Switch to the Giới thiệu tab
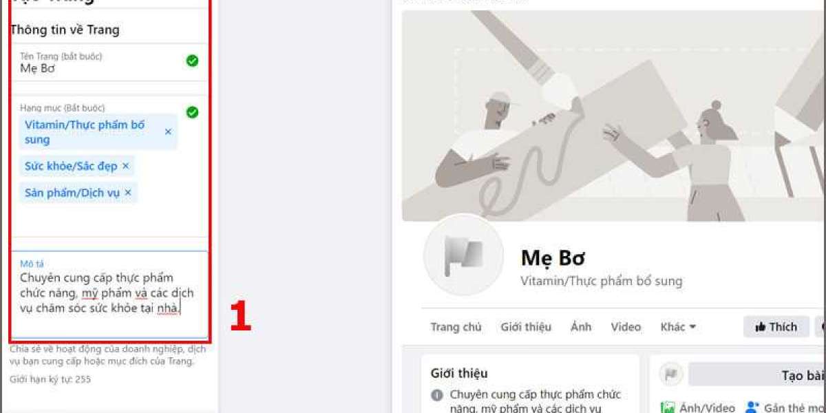 pyautogui.click(x=526, y=327)
